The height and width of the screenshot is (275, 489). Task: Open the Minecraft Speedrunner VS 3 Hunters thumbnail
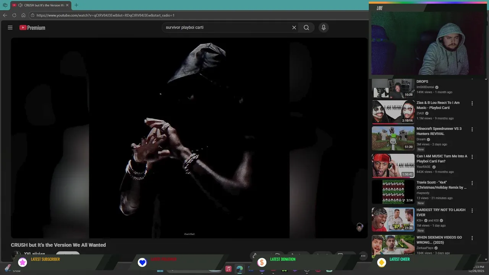click(x=393, y=139)
